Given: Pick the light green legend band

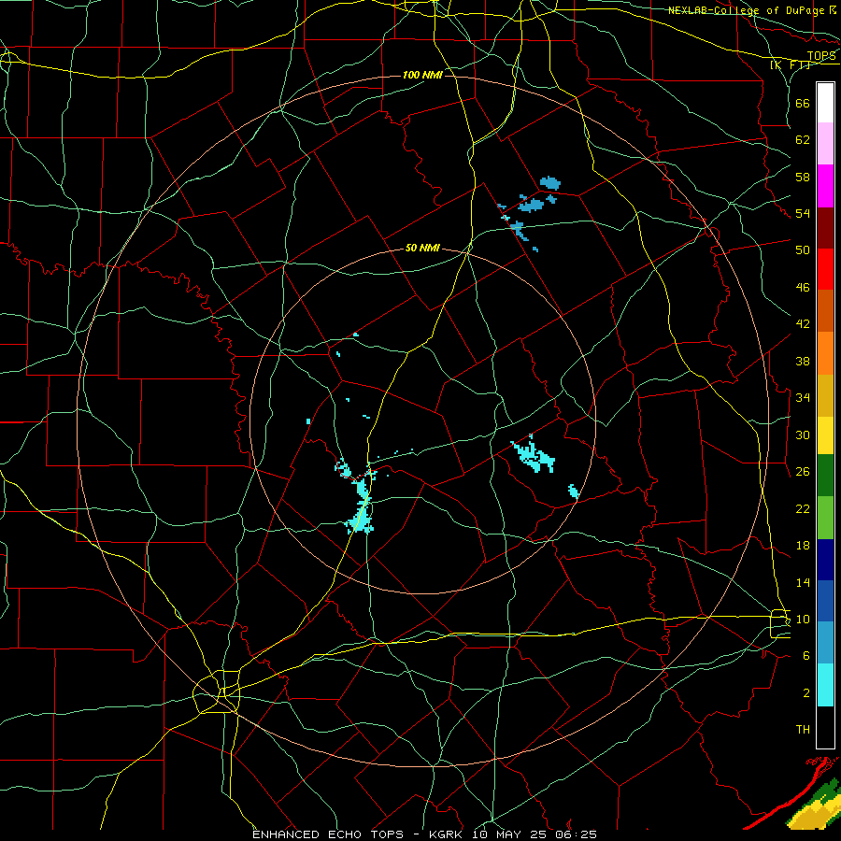Looking at the screenshot, I should 825,518.
